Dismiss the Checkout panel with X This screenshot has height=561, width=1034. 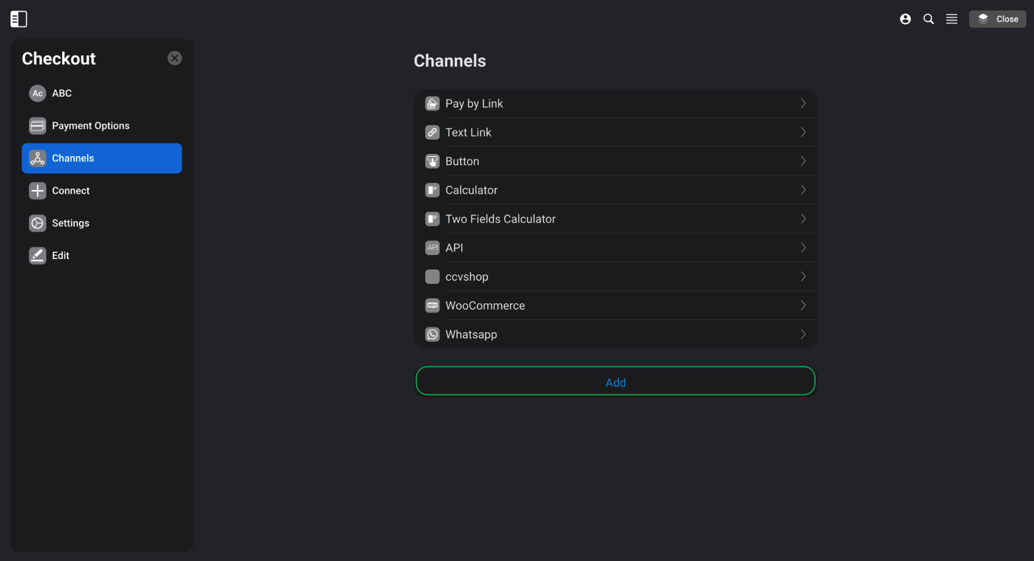175,58
